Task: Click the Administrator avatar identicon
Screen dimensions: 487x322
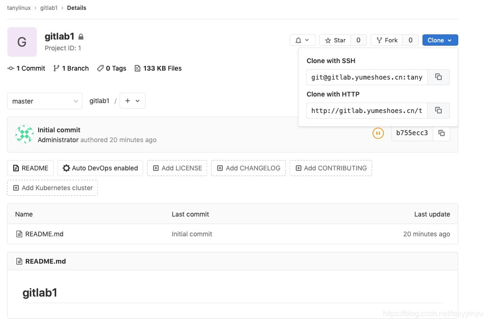Action: pos(24,134)
